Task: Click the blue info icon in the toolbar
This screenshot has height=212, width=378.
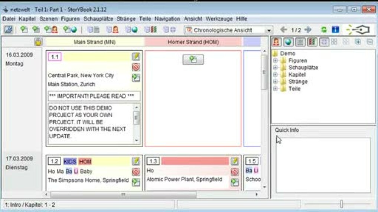Action: [335, 30]
